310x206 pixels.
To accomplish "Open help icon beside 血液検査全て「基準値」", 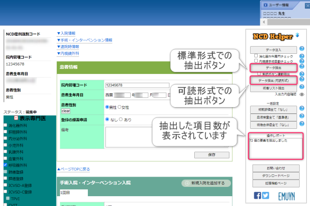I will pos(302,116).
